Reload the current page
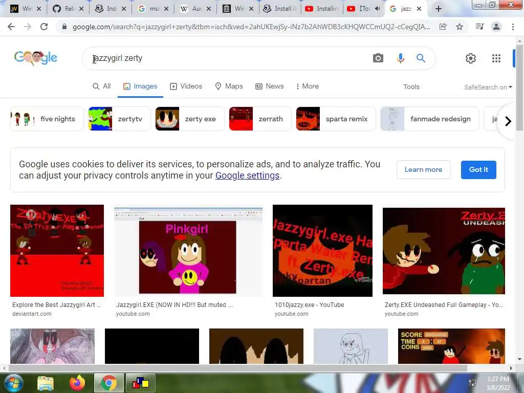The image size is (524, 393). pos(44,27)
